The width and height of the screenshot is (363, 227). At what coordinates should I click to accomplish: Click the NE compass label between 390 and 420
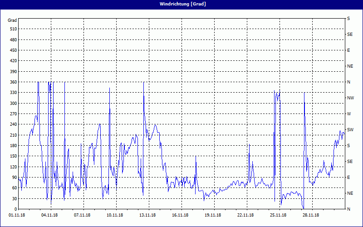pyautogui.click(x=350, y=66)
